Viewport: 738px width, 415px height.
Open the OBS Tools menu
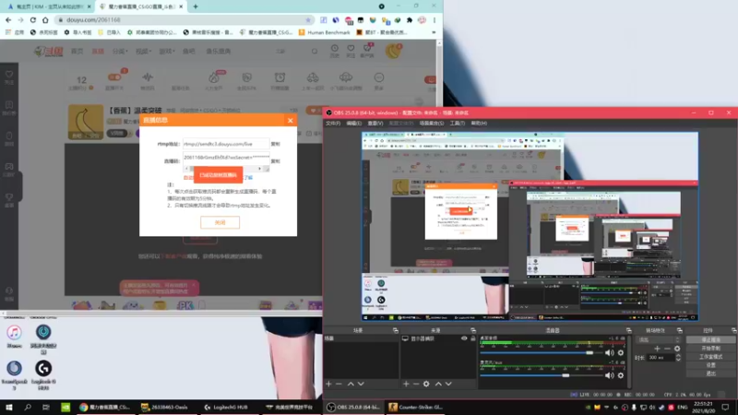[457, 124]
